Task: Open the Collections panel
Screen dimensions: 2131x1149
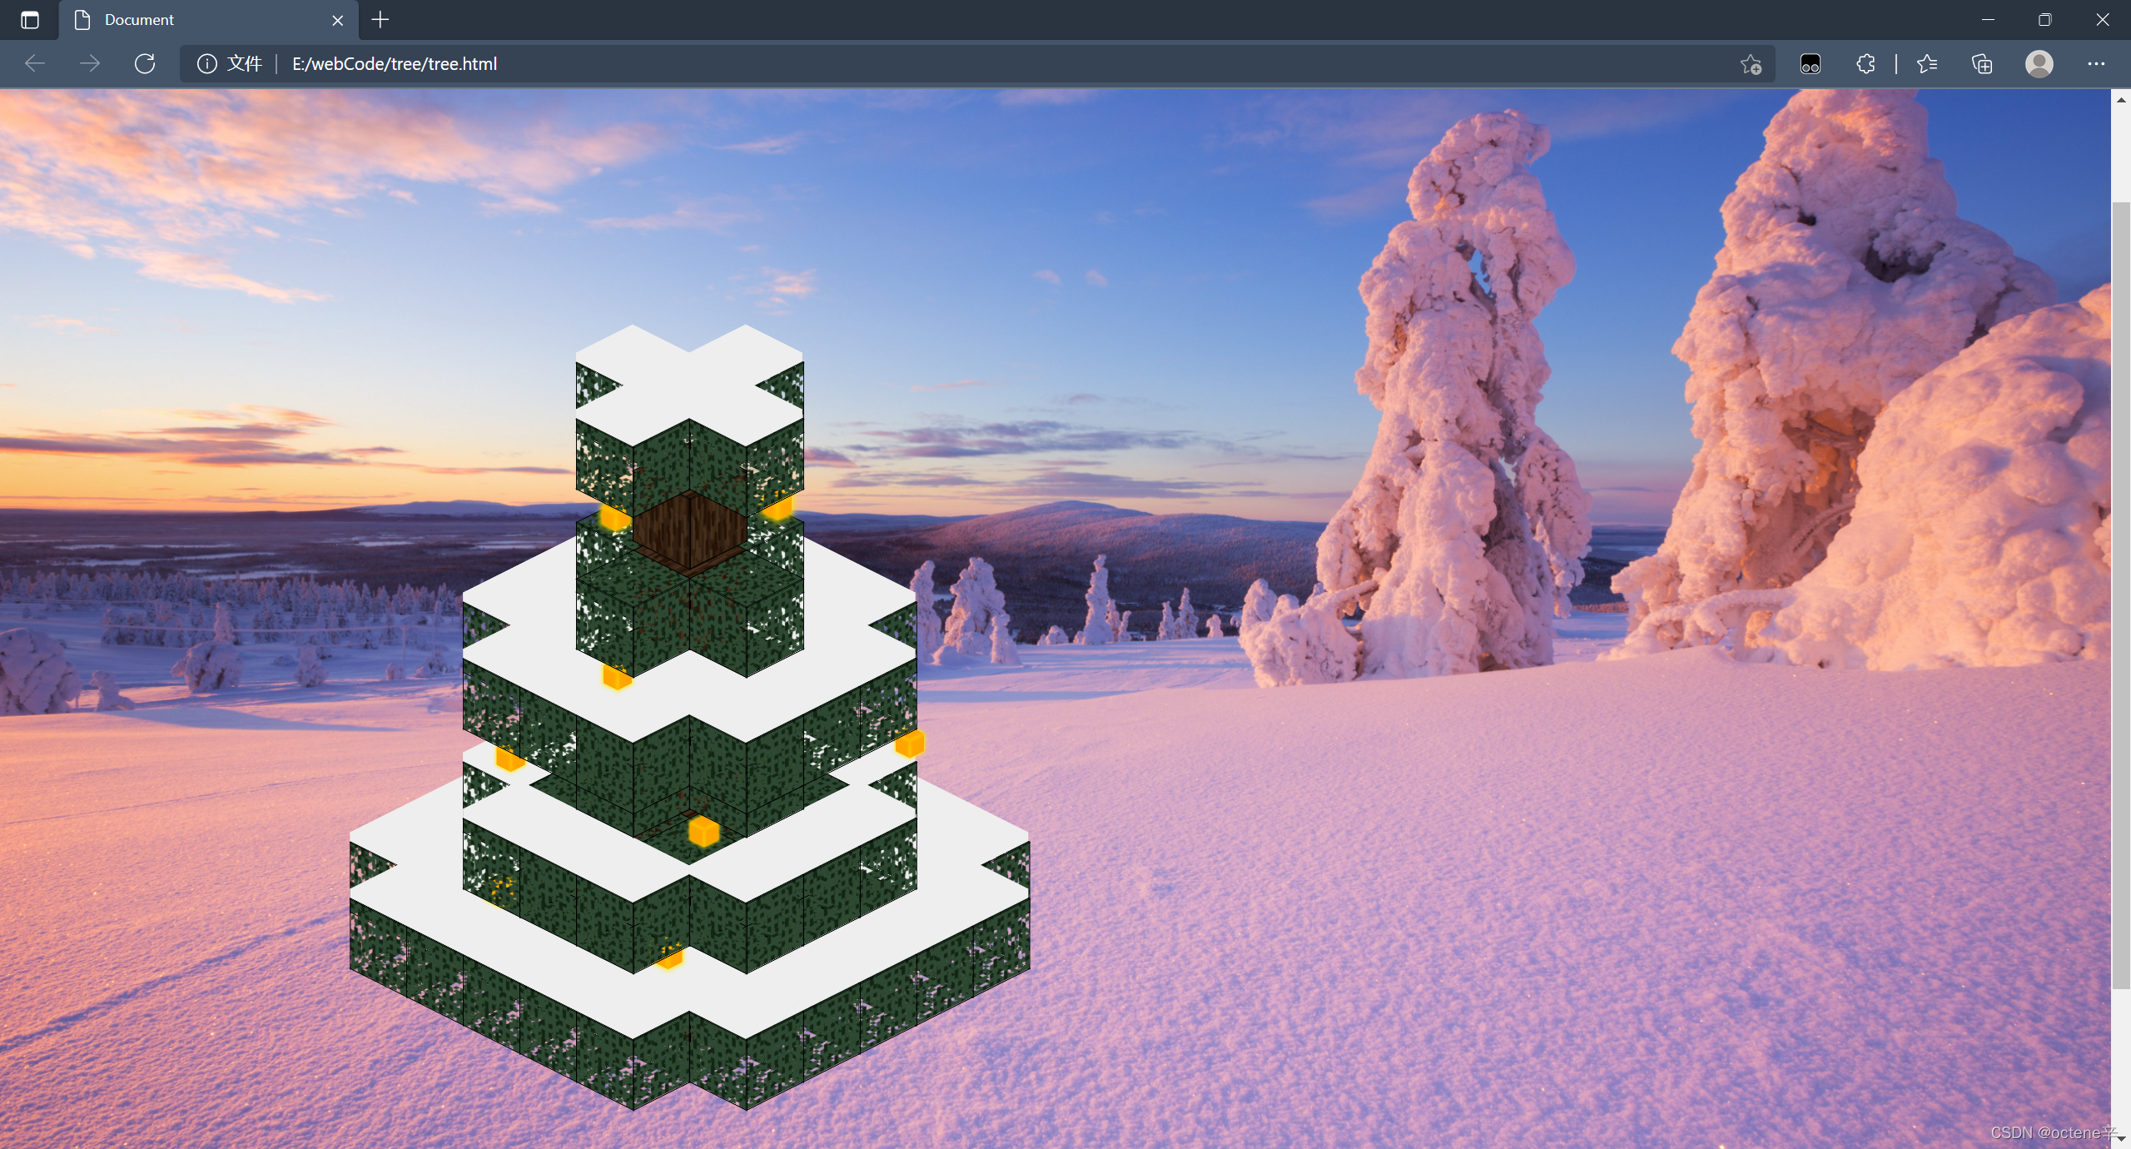Action: pos(1982,64)
